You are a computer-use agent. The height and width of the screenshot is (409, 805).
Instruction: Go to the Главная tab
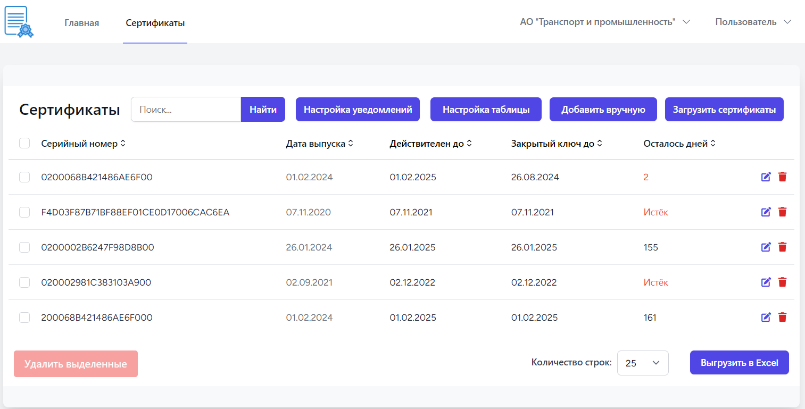[82, 23]
